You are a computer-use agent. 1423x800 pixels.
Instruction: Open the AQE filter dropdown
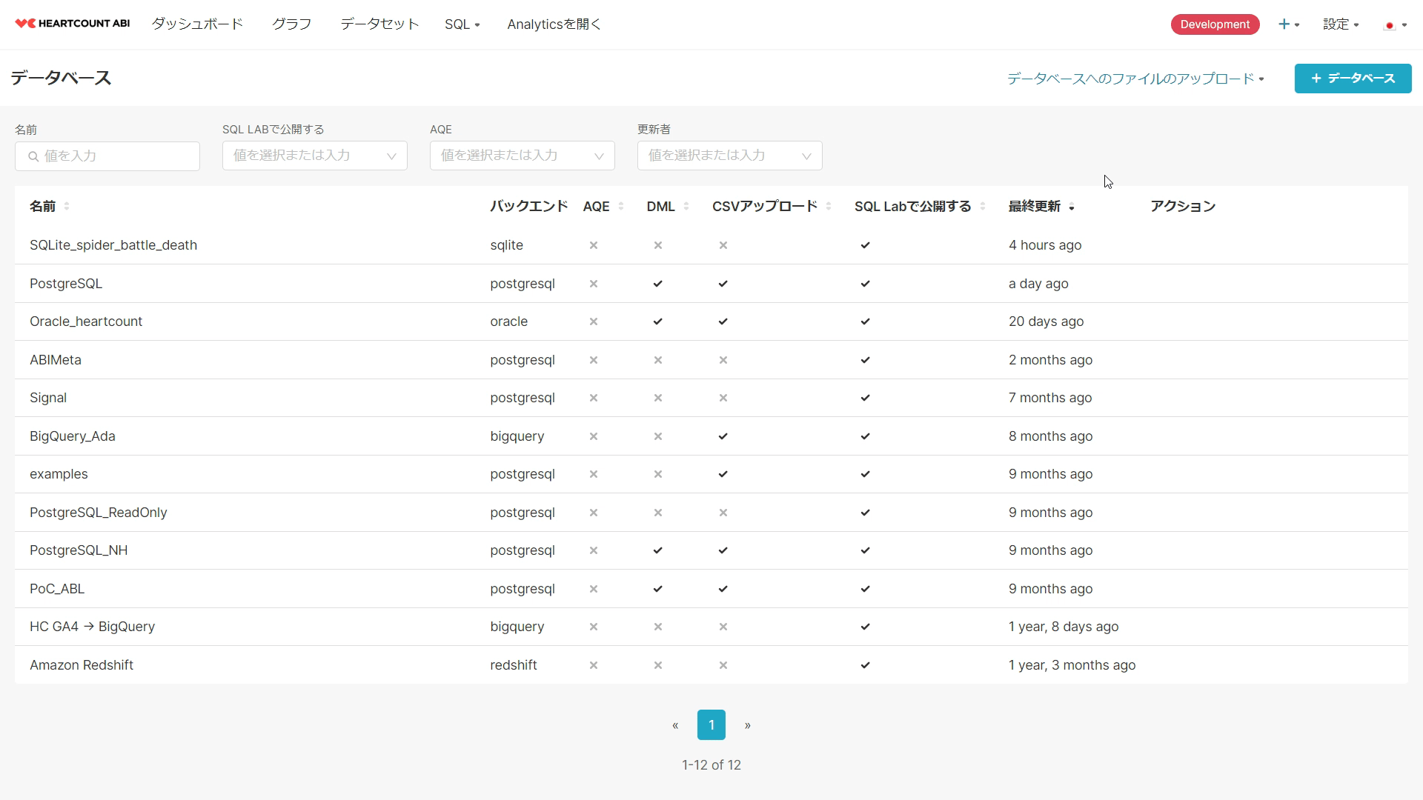coord(598,156)
